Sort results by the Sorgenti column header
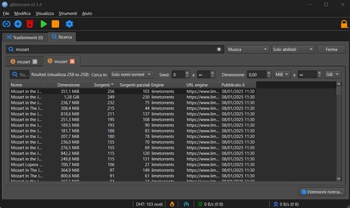The height and width of the screenshot is (208, 350). pyautogui.click(x=98, y=85)
